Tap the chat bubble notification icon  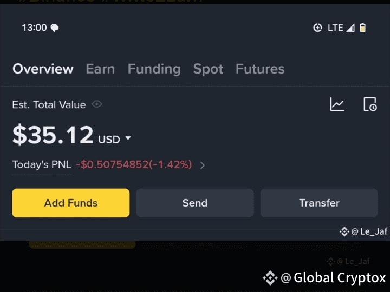pyautogui.click(x=55, y=28)
